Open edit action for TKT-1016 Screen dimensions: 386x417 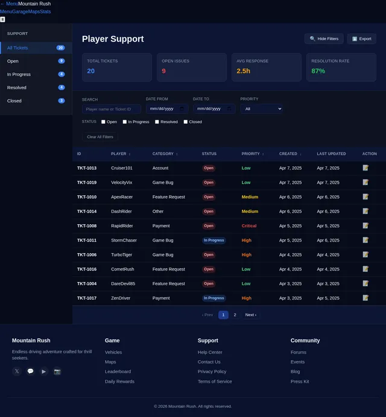[x=365, y=269]
